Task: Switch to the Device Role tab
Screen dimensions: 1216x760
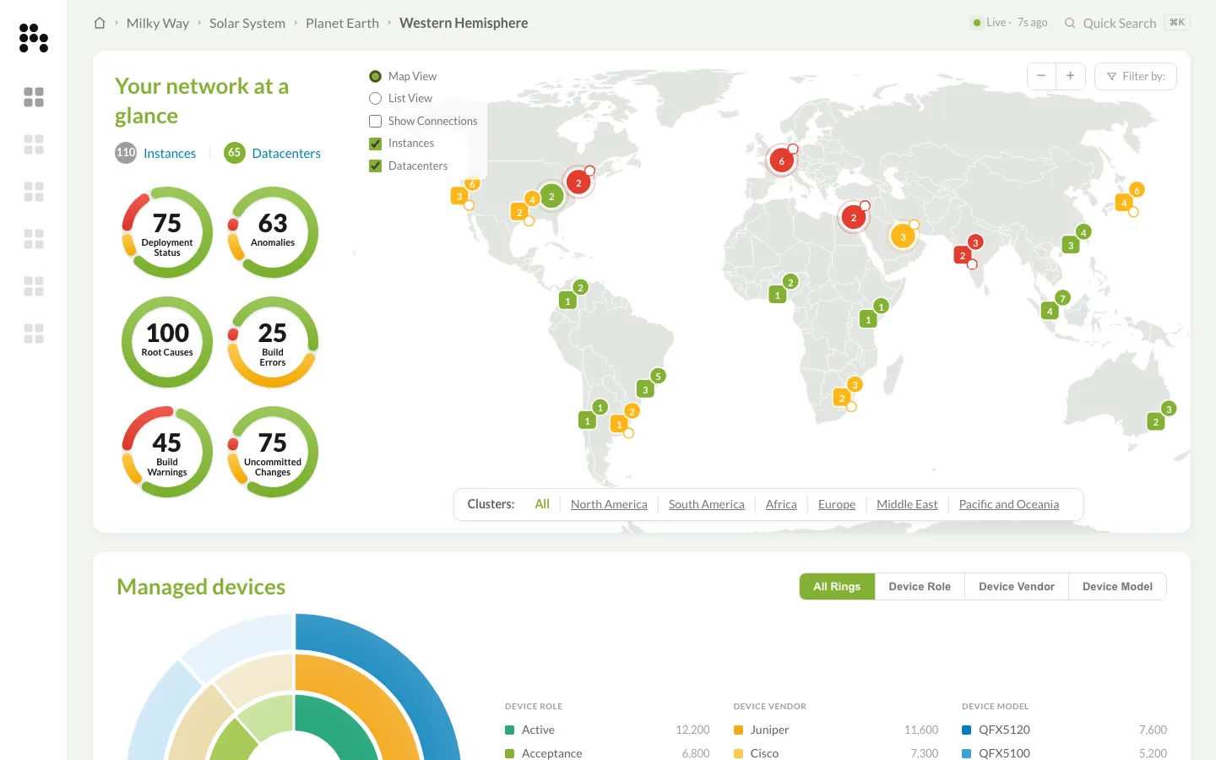Action: [x=920, y=587]
